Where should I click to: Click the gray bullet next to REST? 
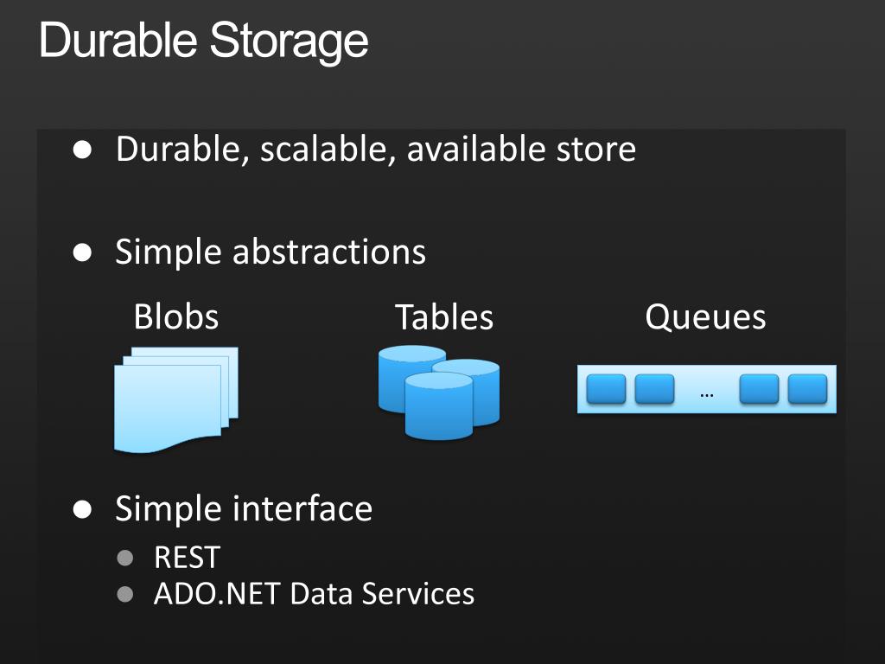click(x=125, y=558)
